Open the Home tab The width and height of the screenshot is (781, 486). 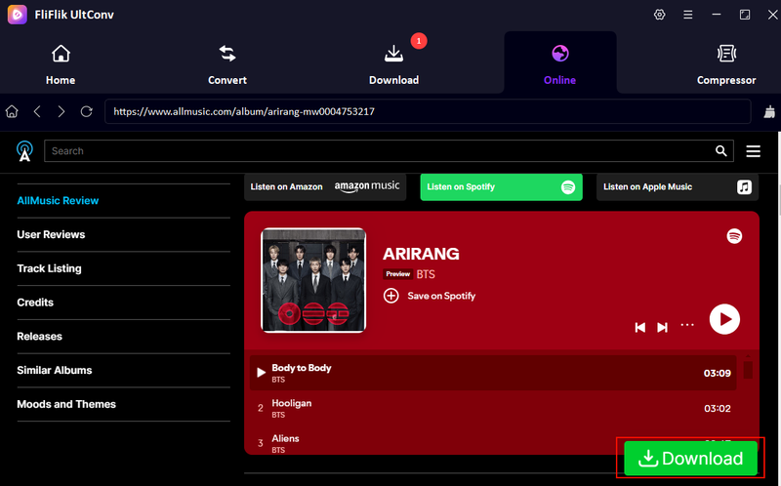(61, 64)
